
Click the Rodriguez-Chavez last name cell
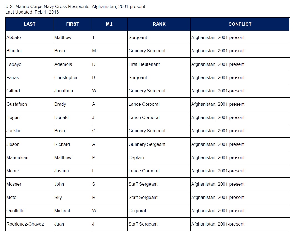click(25, 224)
